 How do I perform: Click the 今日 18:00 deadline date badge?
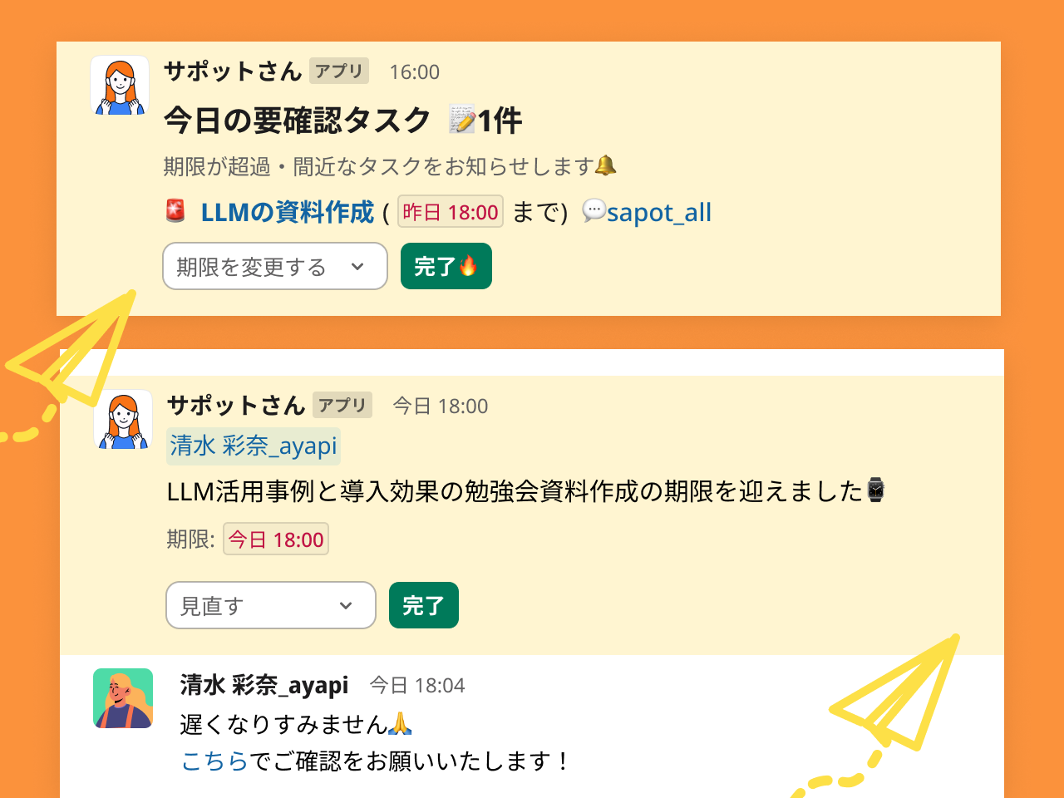[276, 539]
